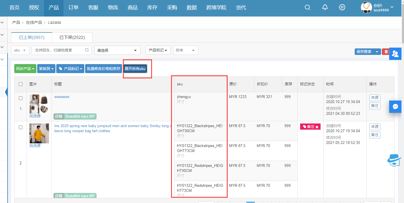Viewport: 404px width, 203px height.
Task: Open the weeeeee product title link
Action: click(x=62, y=97)
